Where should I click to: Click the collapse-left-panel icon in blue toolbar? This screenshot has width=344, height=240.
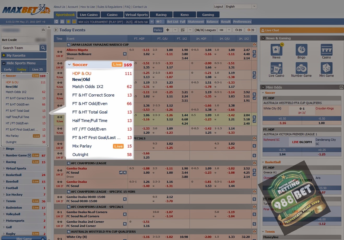[56, 22]
